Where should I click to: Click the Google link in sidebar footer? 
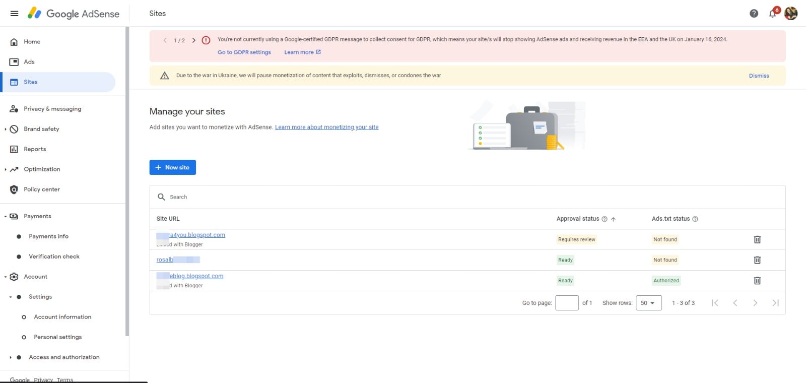point(20,380)
